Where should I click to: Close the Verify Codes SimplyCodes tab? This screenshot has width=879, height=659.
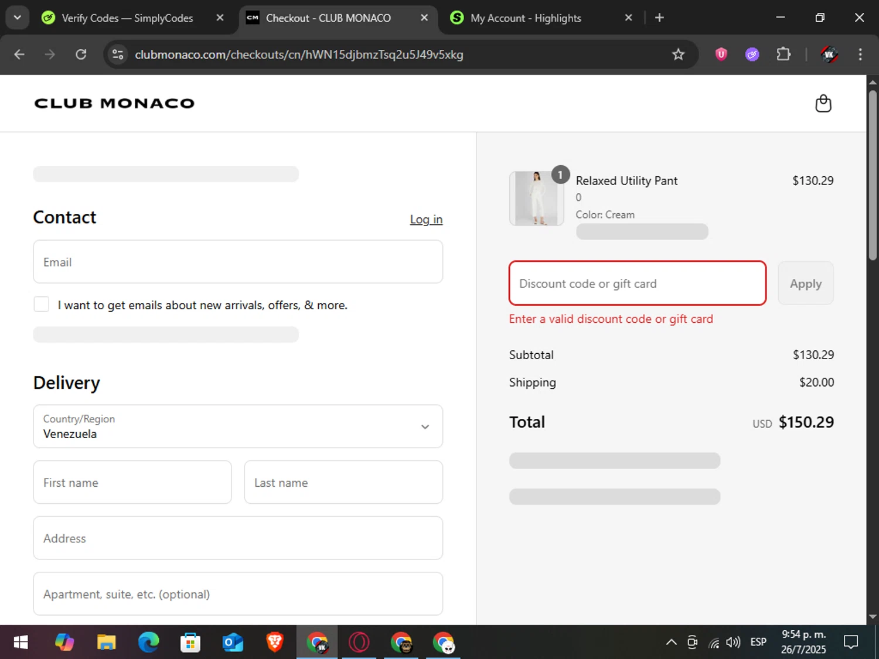point(220,18)
